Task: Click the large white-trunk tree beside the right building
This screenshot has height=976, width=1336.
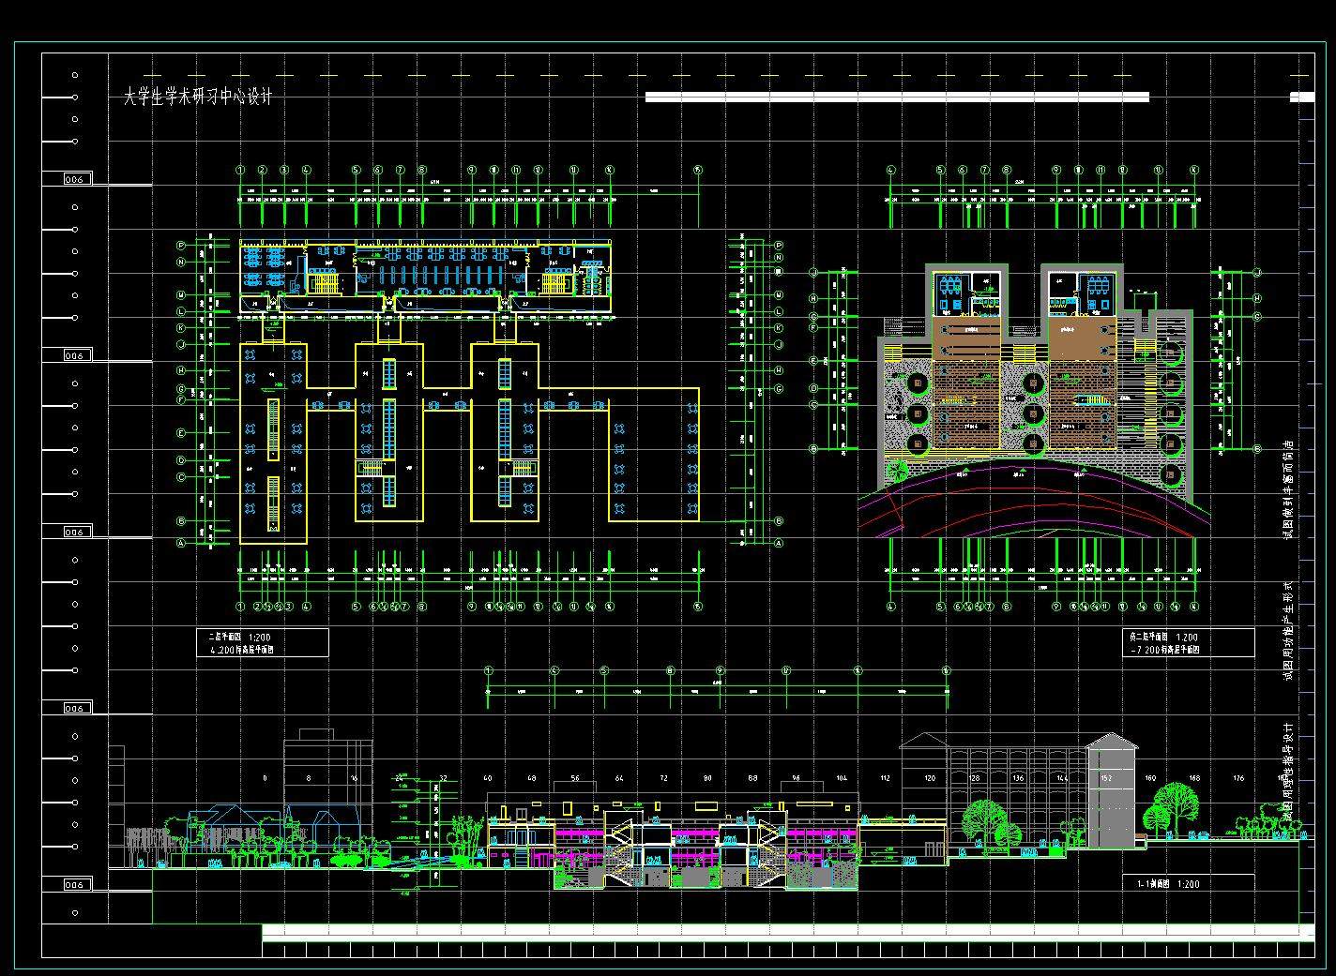Action: 1175,804
